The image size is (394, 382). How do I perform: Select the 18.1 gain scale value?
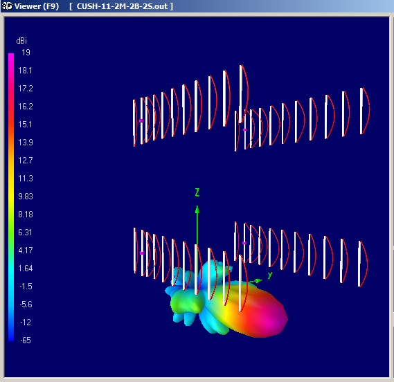pos(25,71)
